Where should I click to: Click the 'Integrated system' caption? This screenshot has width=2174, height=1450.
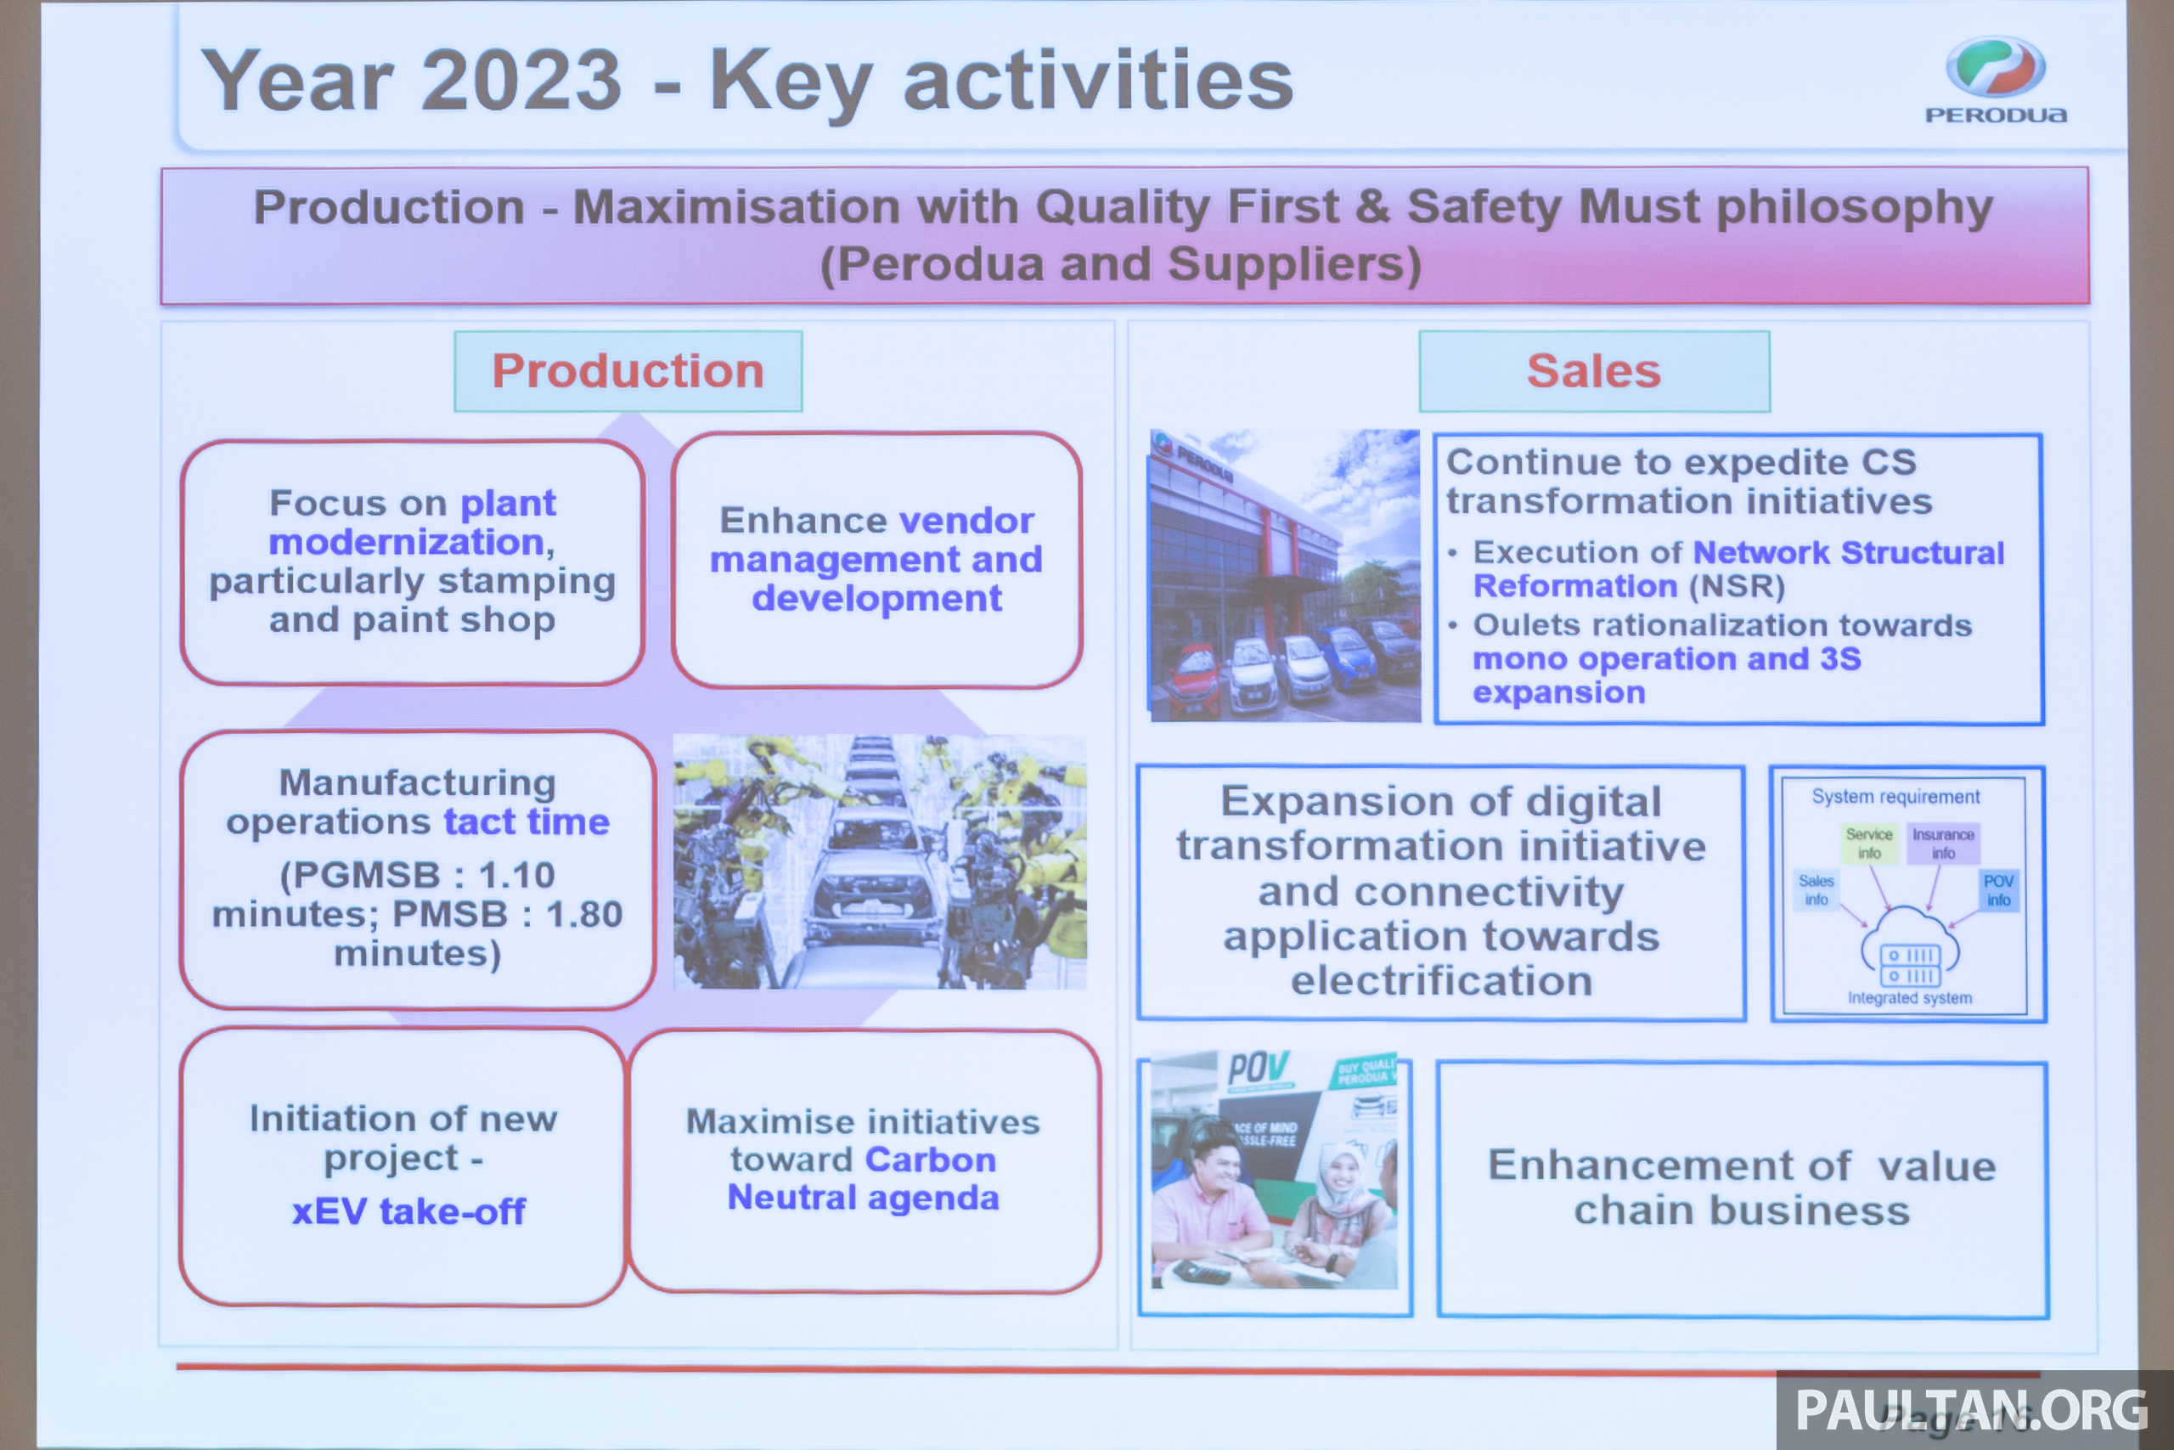(1910, 999)
